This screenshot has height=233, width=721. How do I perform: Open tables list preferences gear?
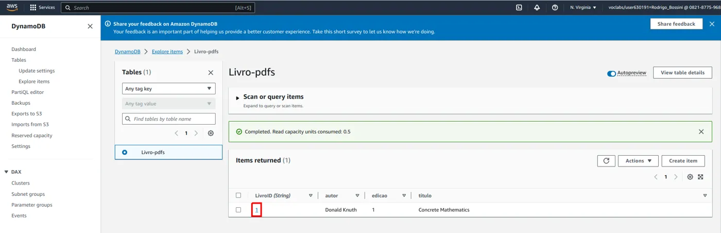coord(211,133)
